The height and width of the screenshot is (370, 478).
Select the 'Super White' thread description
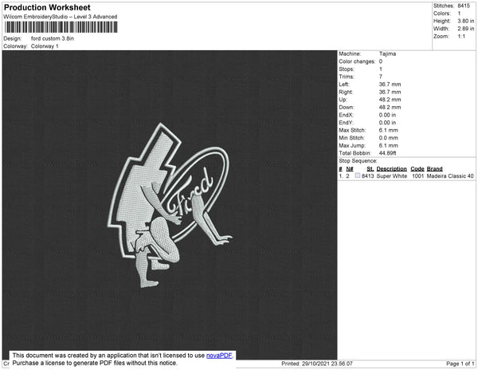coord(392,176)
